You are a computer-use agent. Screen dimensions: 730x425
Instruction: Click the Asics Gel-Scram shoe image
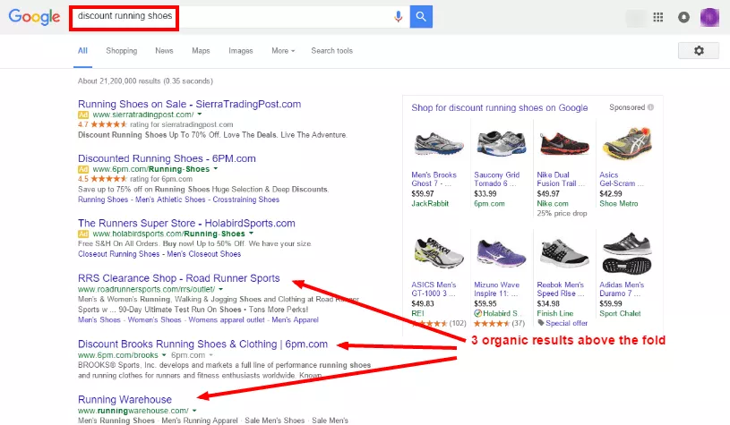[x=627, y=143]
